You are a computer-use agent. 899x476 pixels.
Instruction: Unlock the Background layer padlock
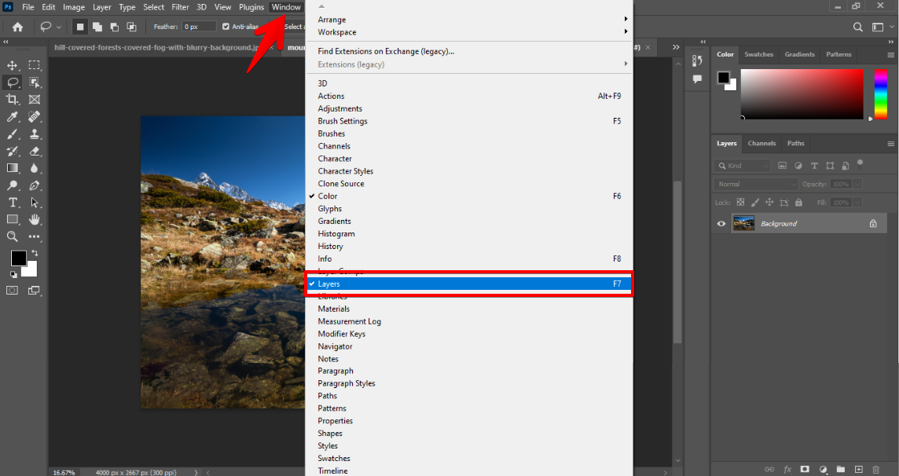coord(873,224)
